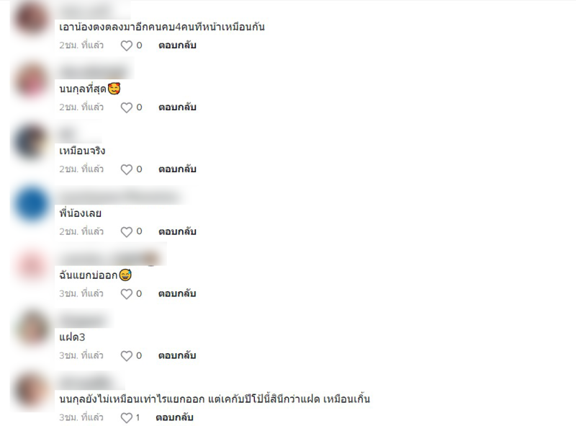
Task: Click ตอบกลับ under 'นนกุลที่สุด'
Action: (177, 107)
